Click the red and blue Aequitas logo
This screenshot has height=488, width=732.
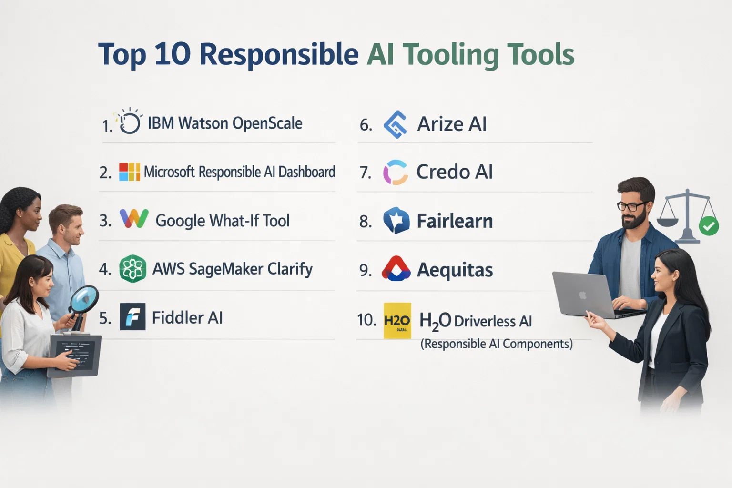click(396, 269)
